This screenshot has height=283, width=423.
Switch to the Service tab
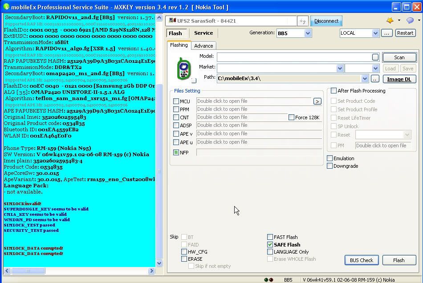(203, 33)
